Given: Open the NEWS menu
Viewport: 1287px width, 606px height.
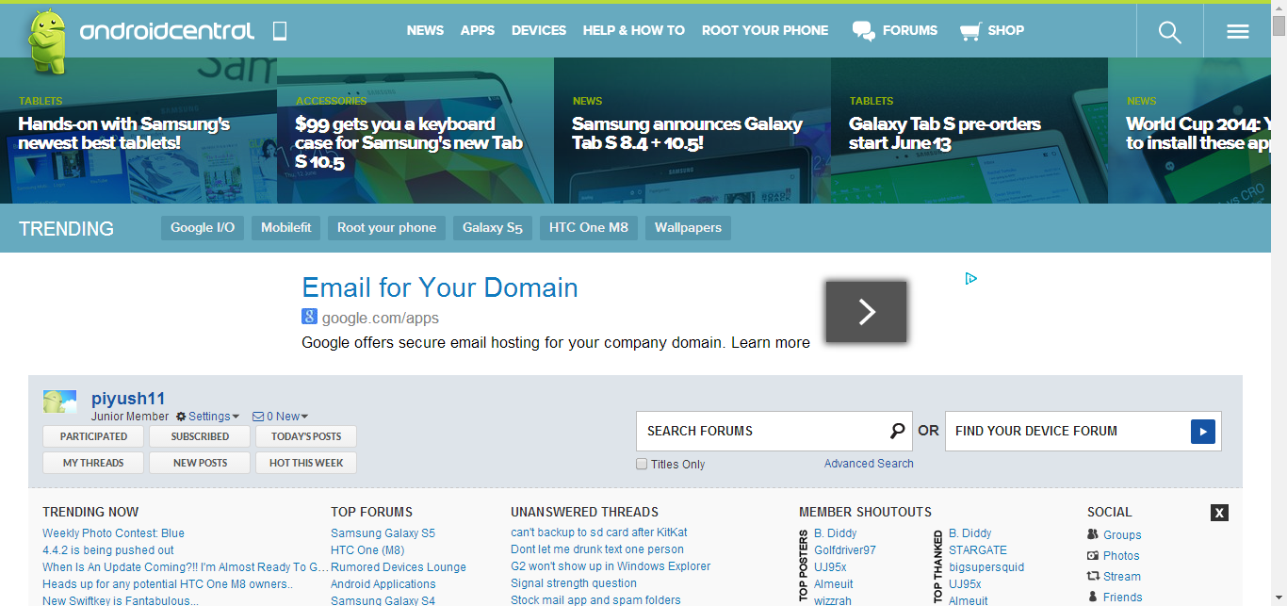Looking at the screenshot, I should point(425,30).
